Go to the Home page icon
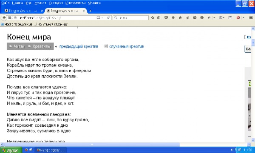This screenshot has width=255, height=153. [x=180, y=17]
